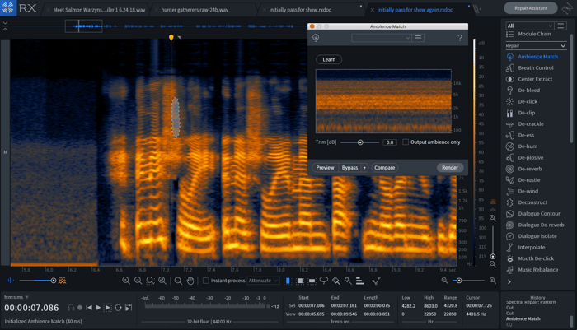The width and height of the screenshot is (577, 330).
Task: Click Preview in Ambience Match
Action: [x=325, y=168]
